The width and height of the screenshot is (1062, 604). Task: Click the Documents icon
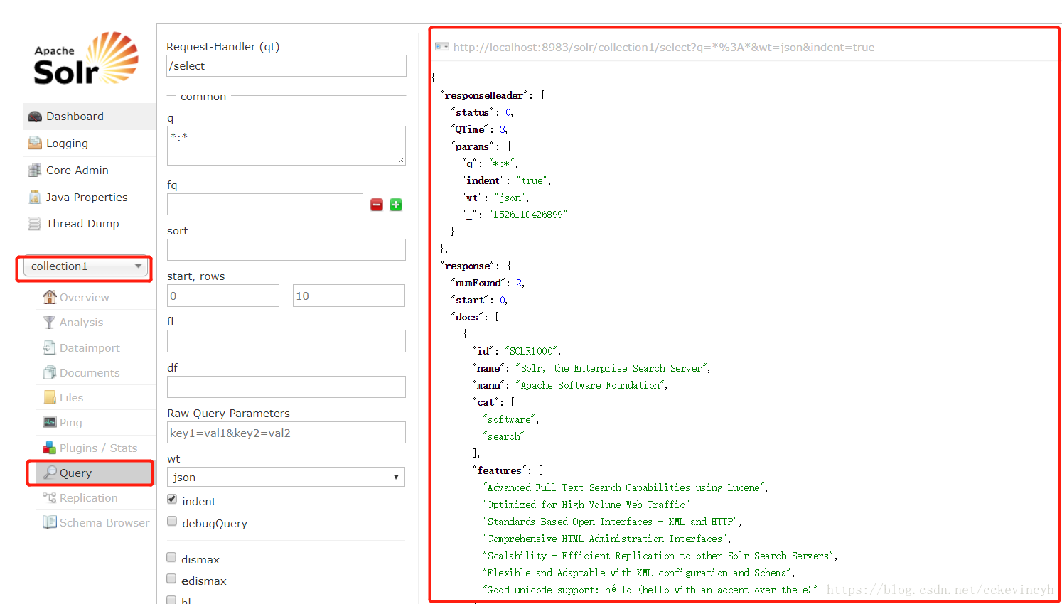click(50, 372)
